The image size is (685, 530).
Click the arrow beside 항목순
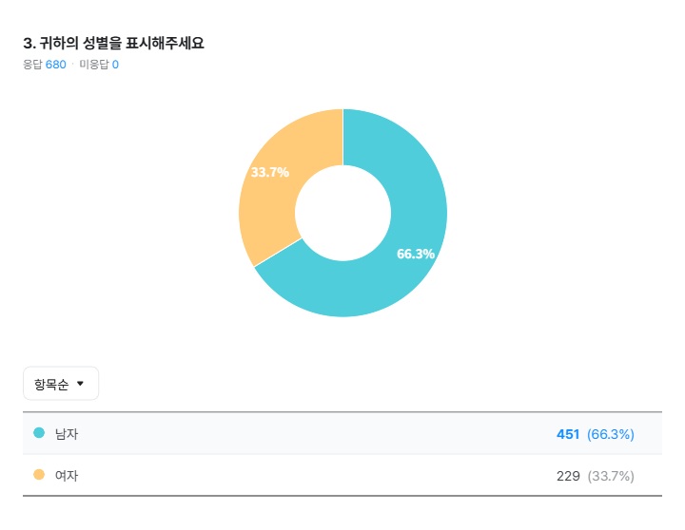[80, 384]
